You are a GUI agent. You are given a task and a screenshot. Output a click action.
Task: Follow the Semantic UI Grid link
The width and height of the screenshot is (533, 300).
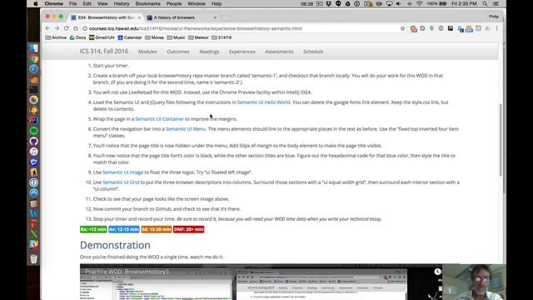coord(121,182)
